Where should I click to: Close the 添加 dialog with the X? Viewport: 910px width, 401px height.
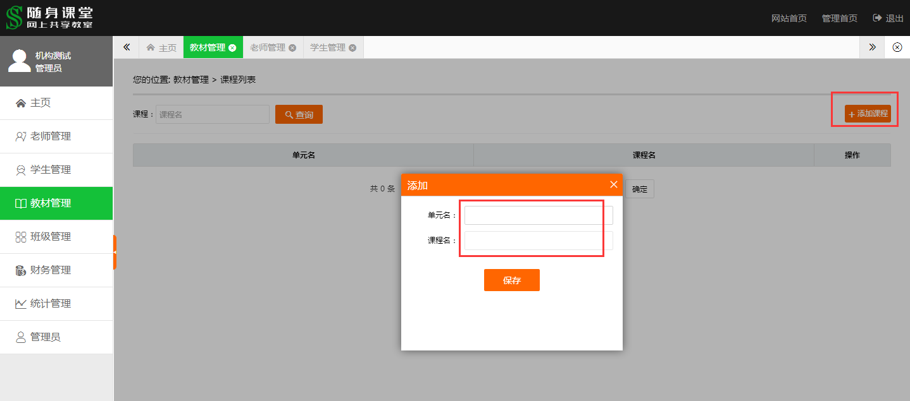pyautogui.click(x=613, y=184)
